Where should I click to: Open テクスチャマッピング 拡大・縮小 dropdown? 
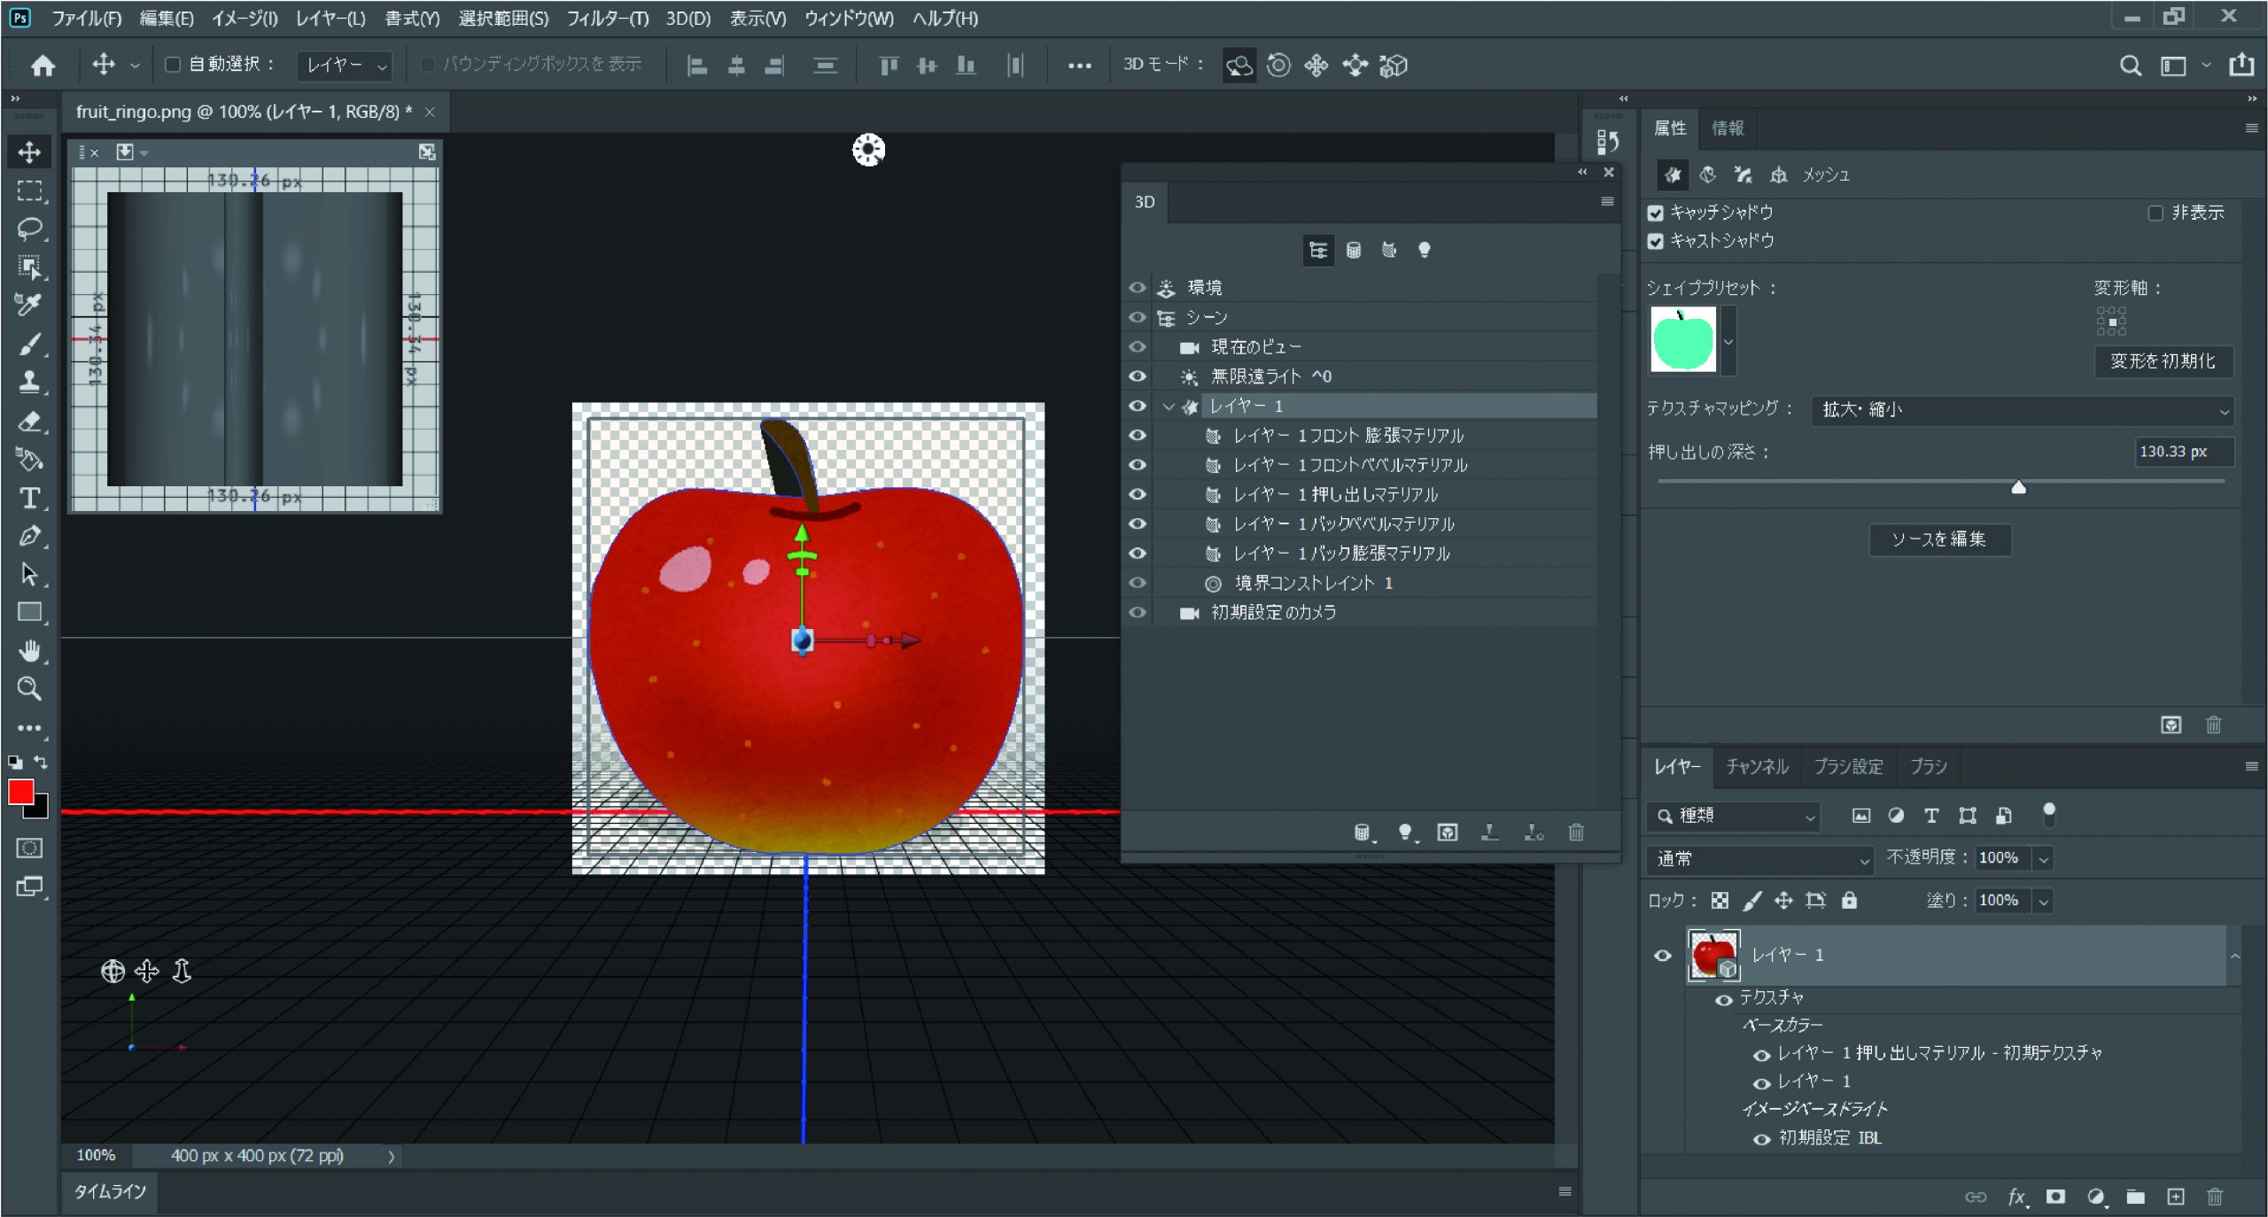tap(2022, 410)
